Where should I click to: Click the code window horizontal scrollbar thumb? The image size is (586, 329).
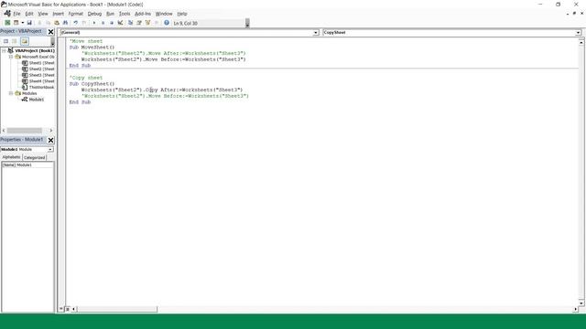(117, 309)
